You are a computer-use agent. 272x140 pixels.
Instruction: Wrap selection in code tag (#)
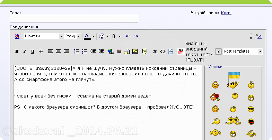(x=155, y=52)
